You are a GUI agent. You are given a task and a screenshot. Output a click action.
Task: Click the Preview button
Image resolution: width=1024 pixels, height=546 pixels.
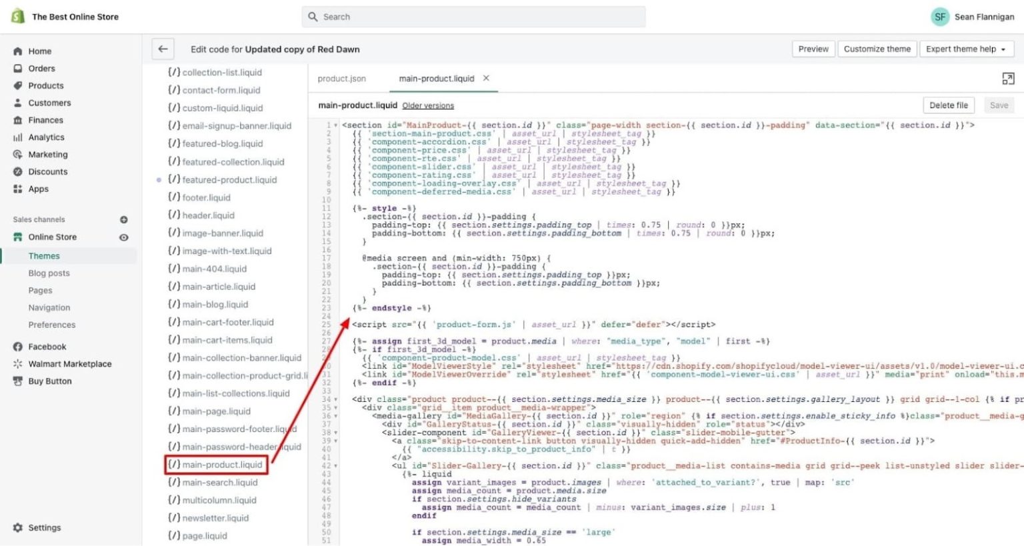tap(813, 49)
